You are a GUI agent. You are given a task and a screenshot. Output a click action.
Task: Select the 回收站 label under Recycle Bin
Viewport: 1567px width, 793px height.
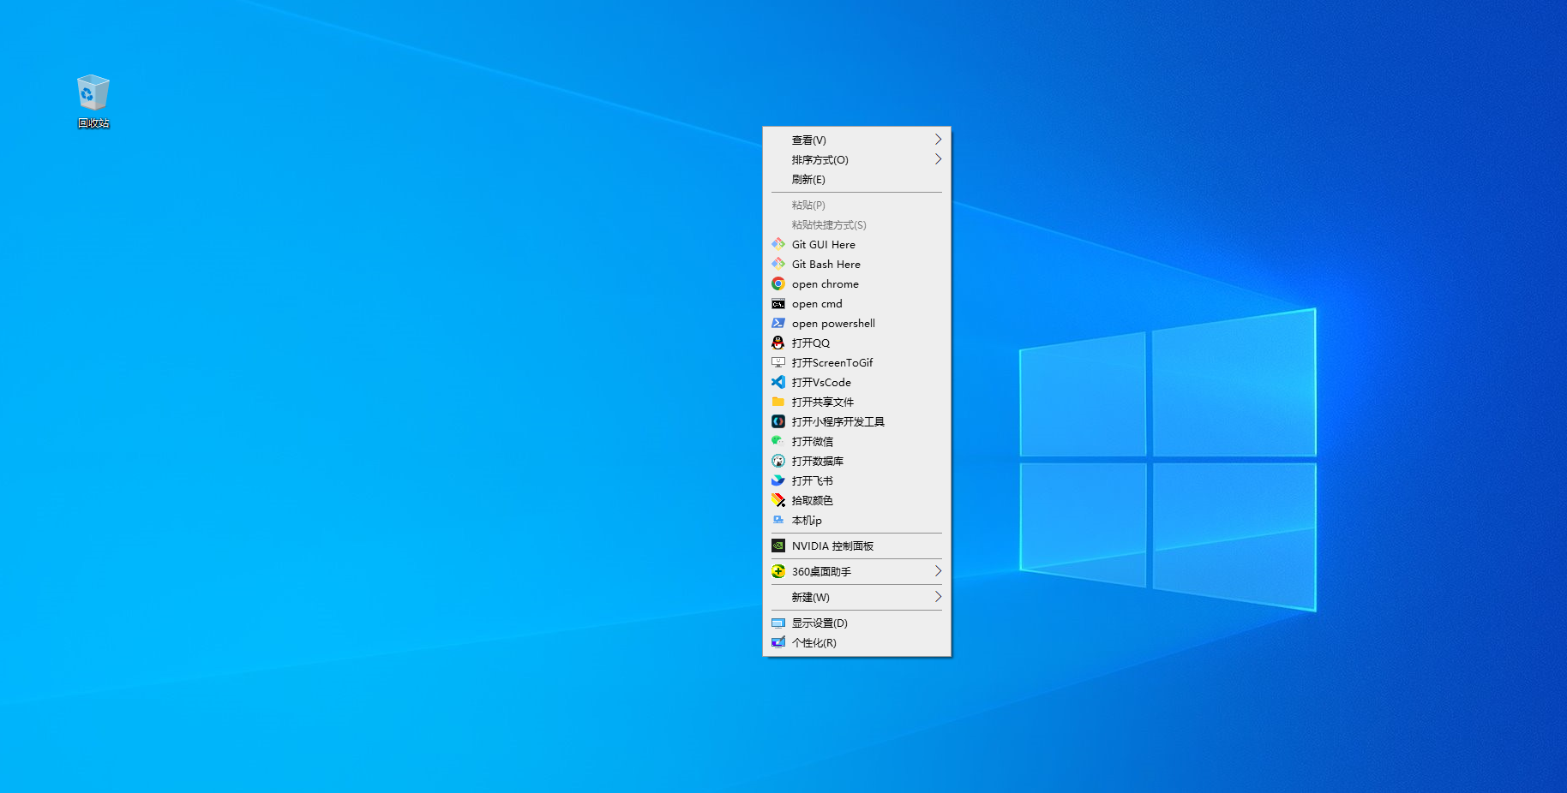(x=93, y=123)
